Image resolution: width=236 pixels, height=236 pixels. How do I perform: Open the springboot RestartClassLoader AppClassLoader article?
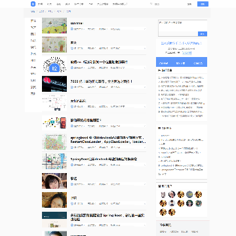pyautogui.click(x=108, y=140)
